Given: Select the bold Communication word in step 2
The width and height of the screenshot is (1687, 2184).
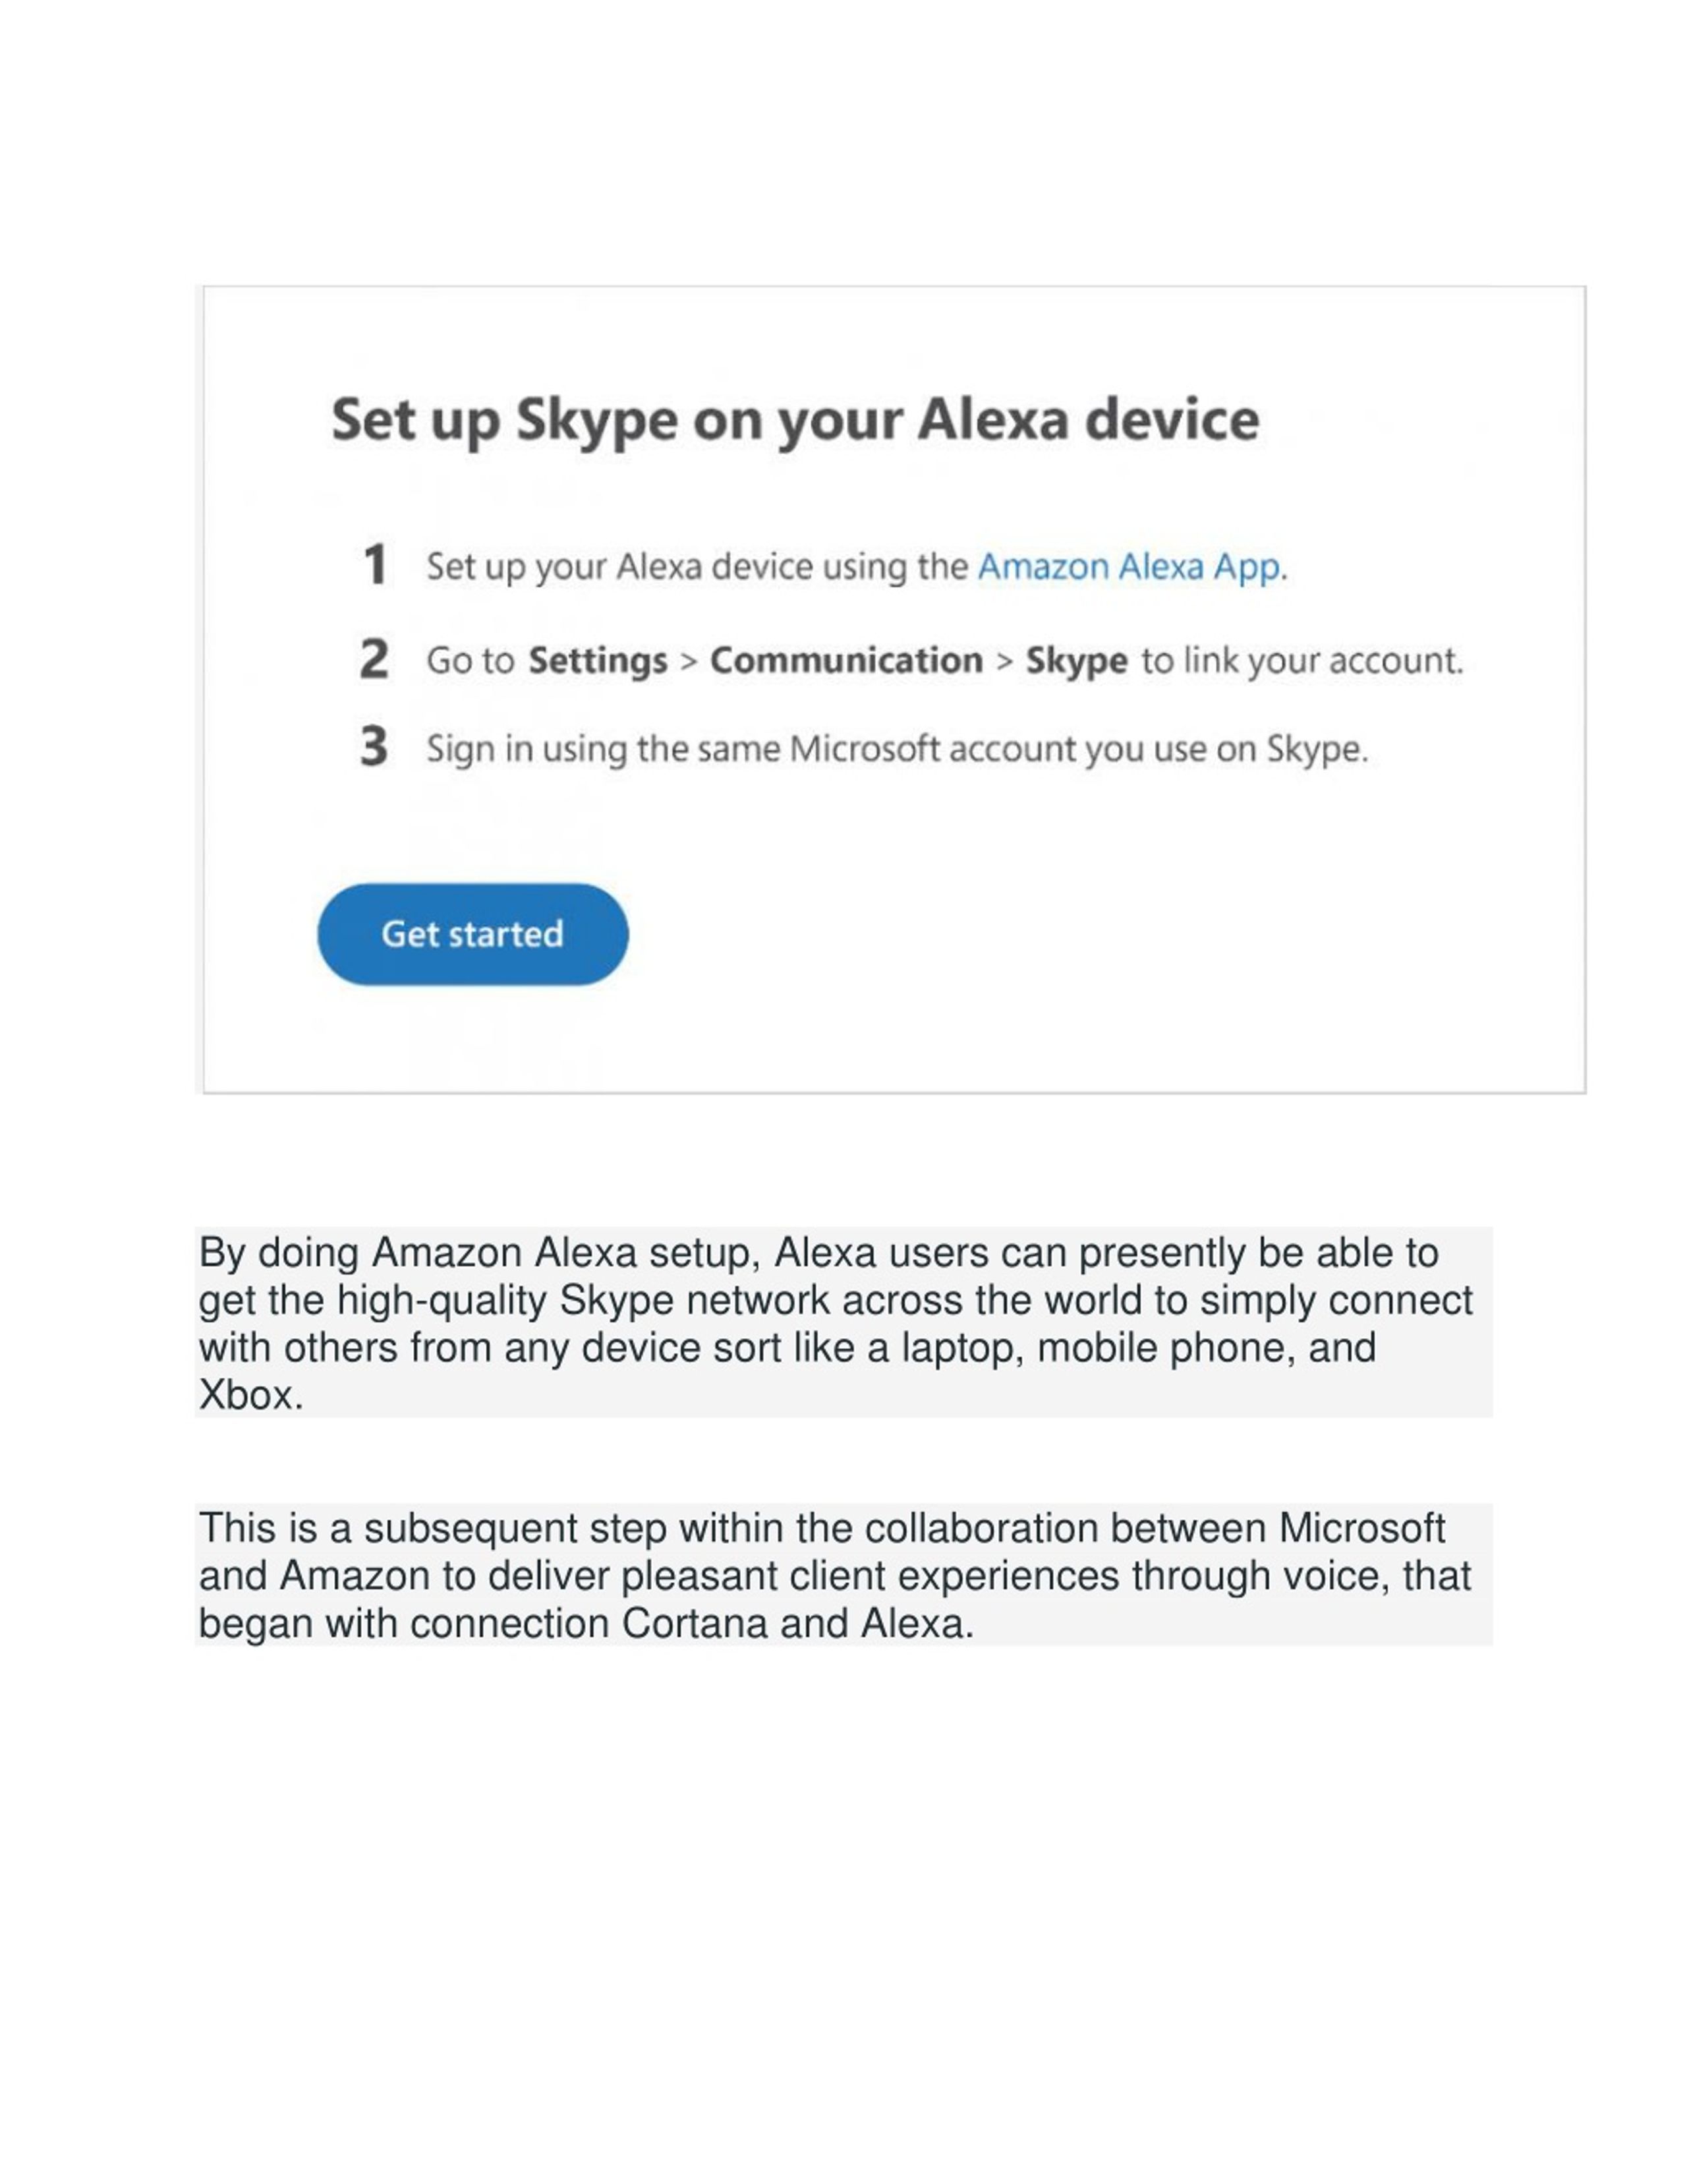Looking at the screenshot, I should (x=847, y=660).
